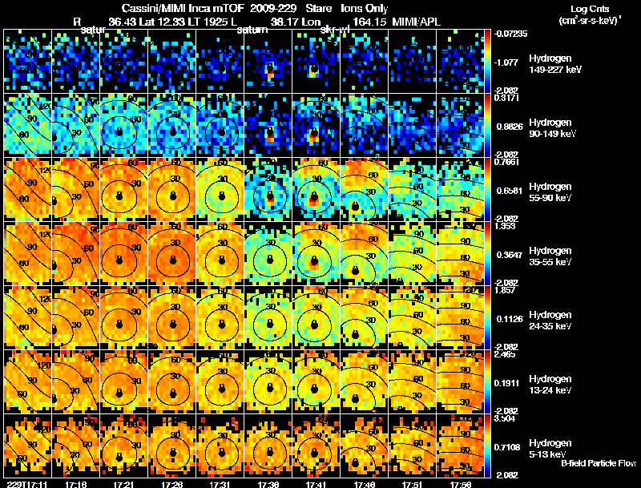Open the 17:41 panel in Hydrogen 55-90 keV row
Screen dimensions: 641x488
coord(316,189)
